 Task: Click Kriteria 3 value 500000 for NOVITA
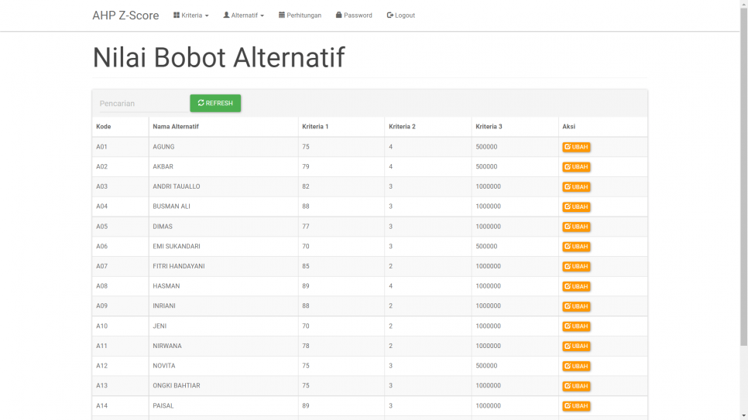486,366
